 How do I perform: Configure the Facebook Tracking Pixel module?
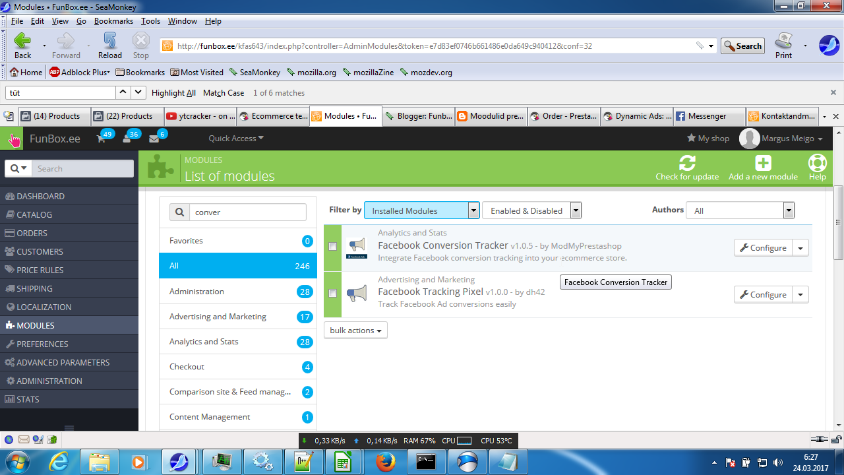[763, 295]
